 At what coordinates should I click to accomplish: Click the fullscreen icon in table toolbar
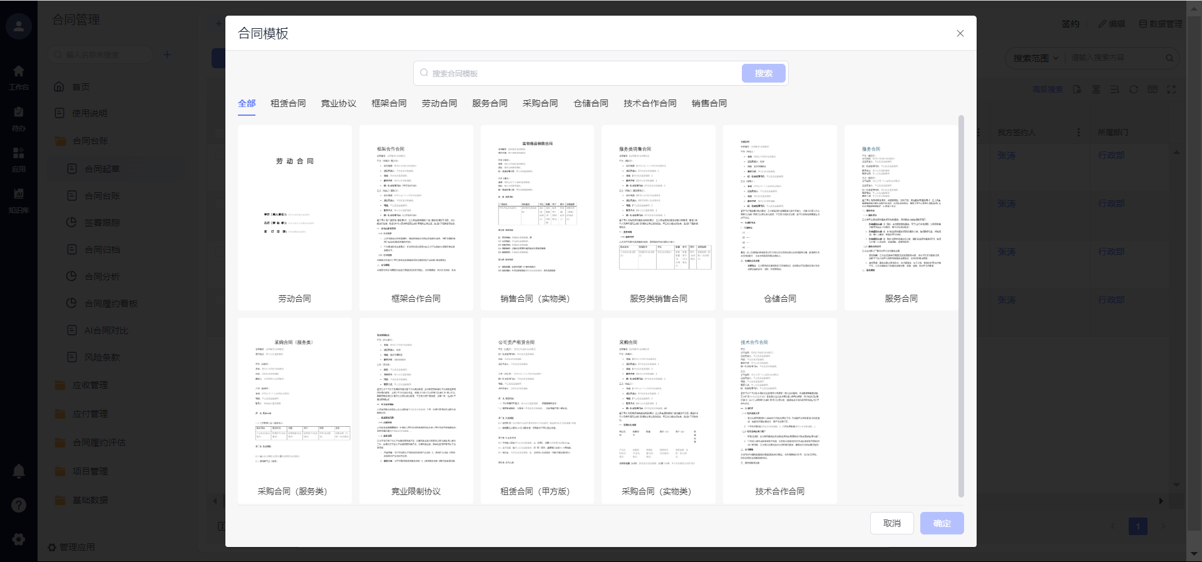[1171, 89]
